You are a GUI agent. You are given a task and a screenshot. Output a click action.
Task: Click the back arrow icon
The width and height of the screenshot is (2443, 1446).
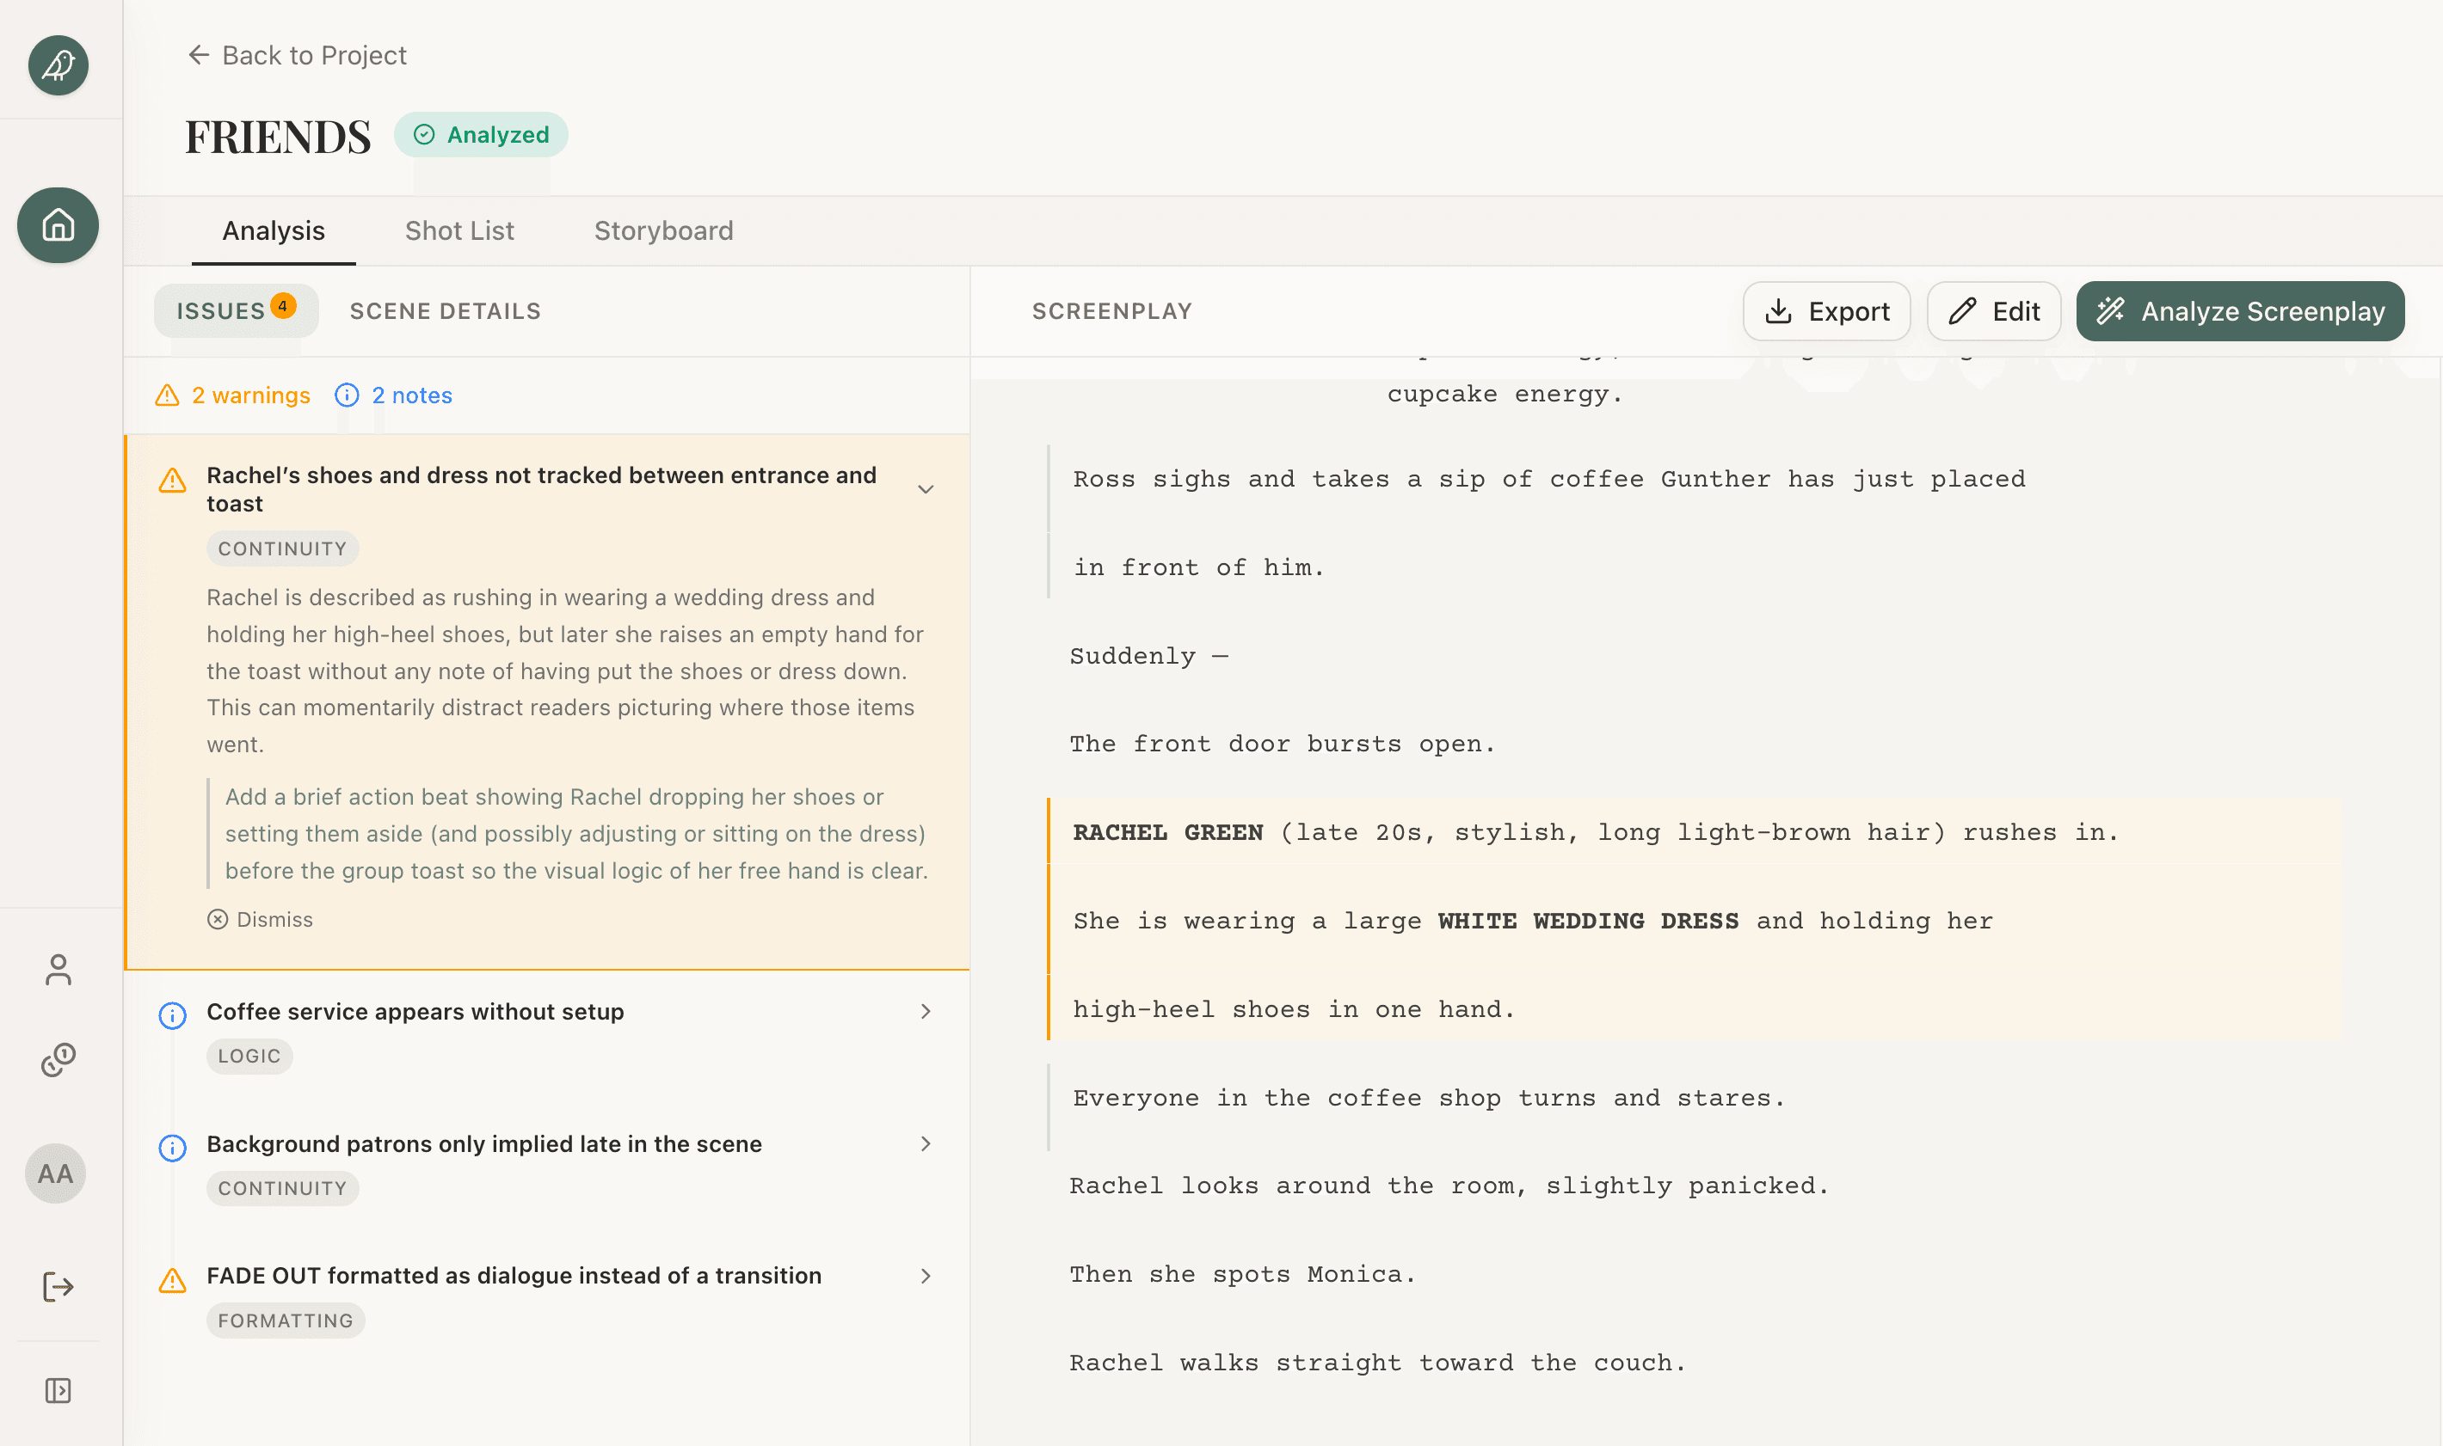click(199, 54)
